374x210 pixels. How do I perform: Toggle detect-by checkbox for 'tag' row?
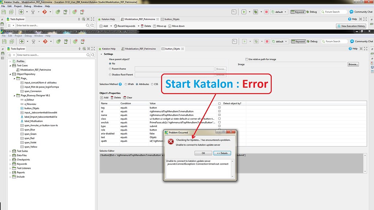220,108
